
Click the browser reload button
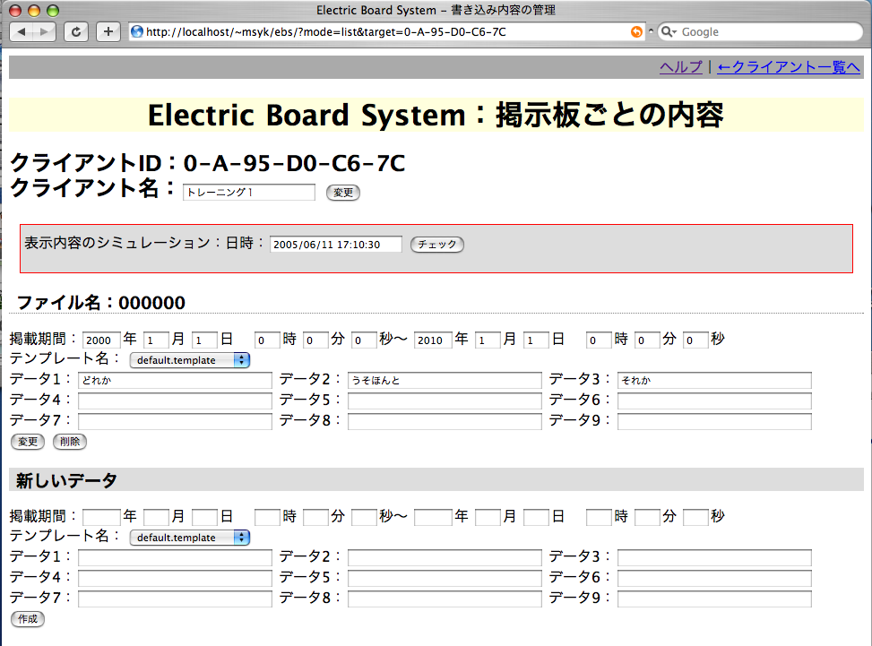76,31
